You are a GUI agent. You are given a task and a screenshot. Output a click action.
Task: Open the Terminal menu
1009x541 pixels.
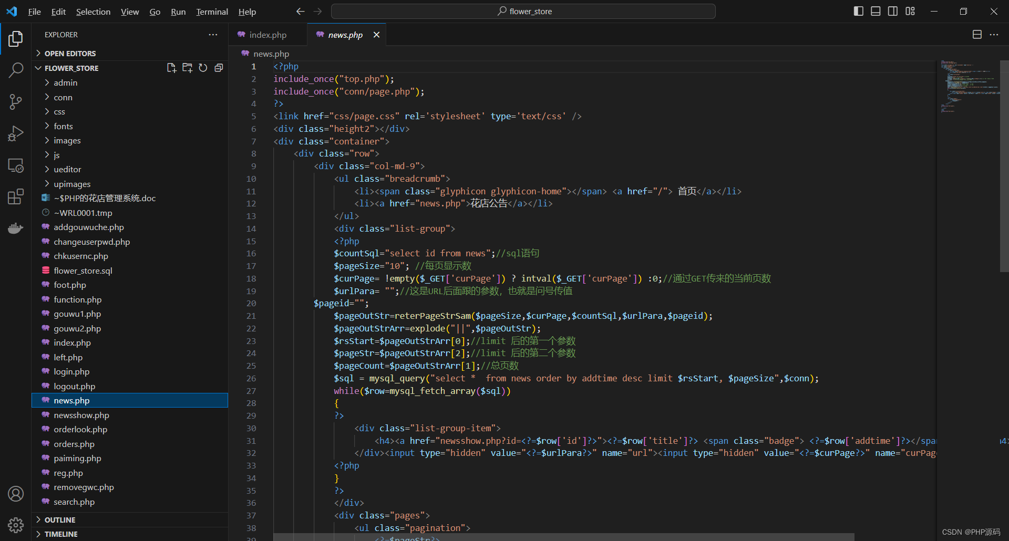[212, 12]
